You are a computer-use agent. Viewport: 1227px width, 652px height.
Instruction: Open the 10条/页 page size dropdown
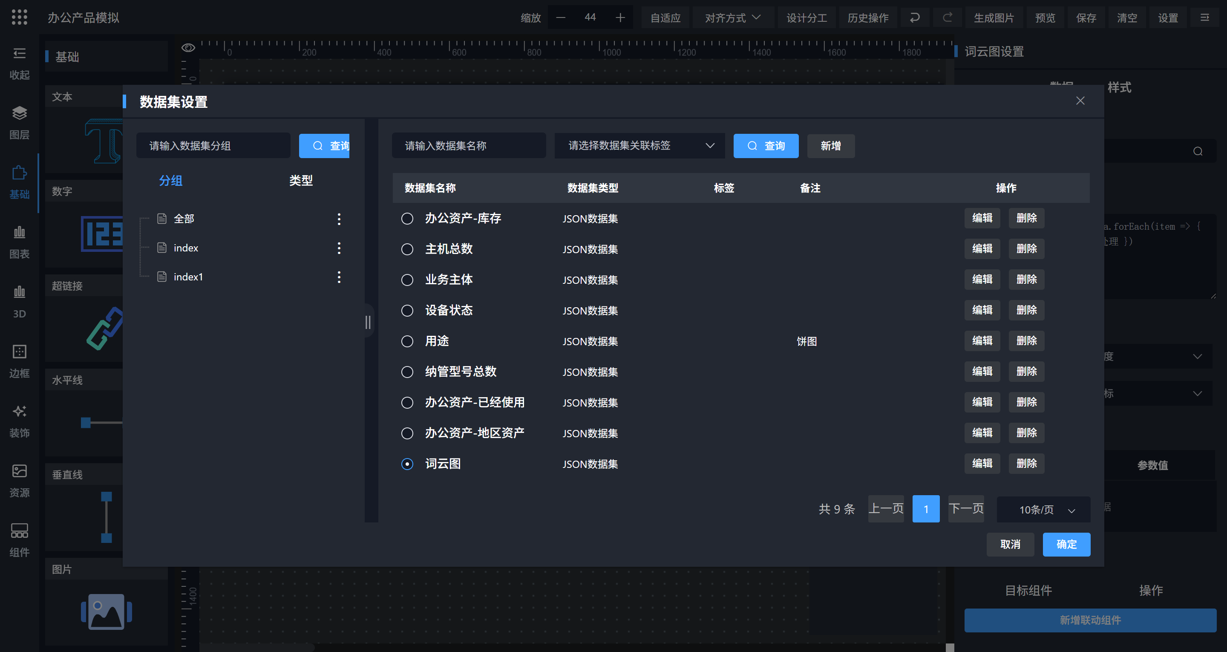[x=1043, y=510]
